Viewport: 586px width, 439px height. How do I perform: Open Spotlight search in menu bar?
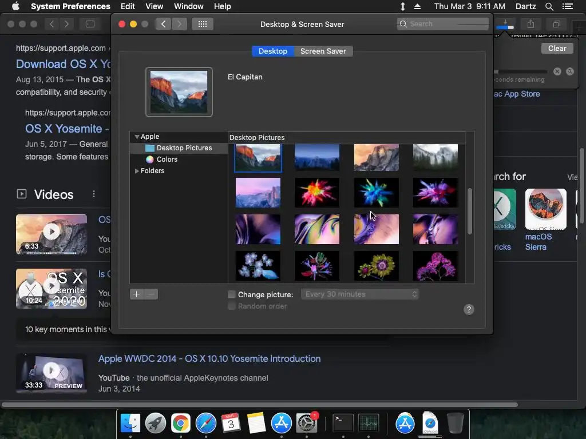[x=549, y=6]
